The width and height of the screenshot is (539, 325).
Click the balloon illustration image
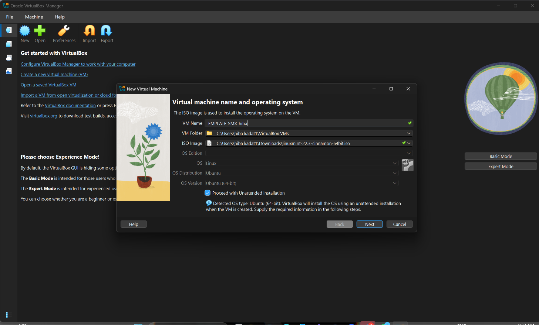click(x=501, y=99)
